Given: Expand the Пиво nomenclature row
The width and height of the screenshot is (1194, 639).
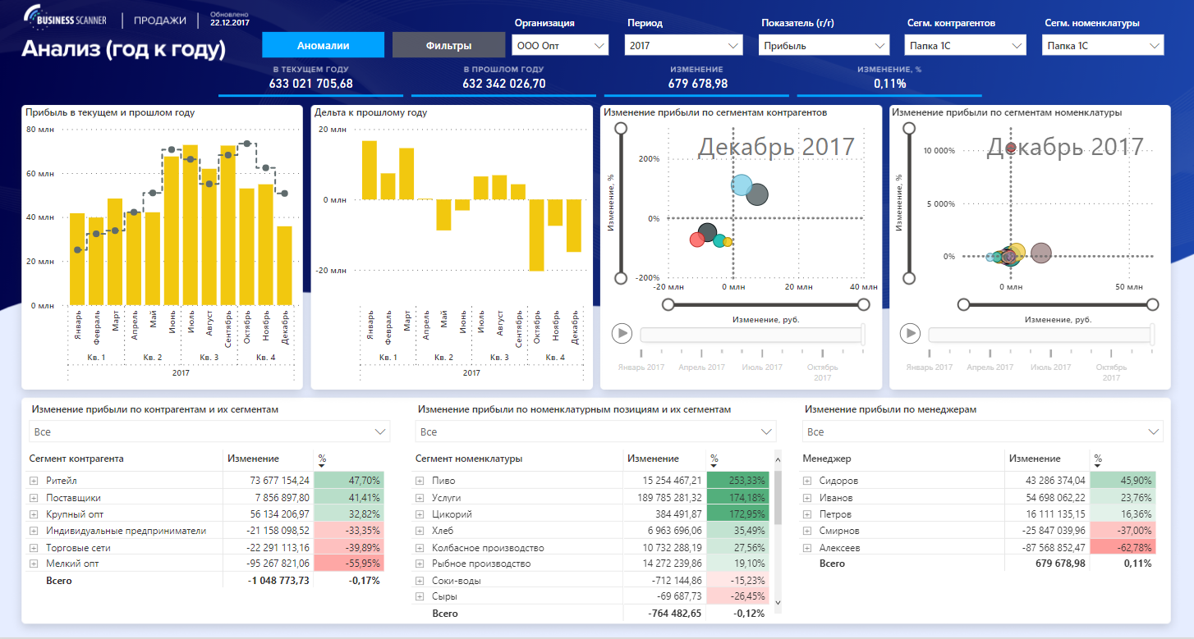Looking at the screenshot, I should 420,481.
